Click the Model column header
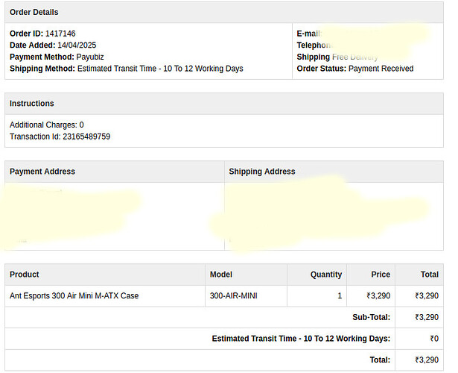This screenshot has width=458, height=373. [221, 275]
